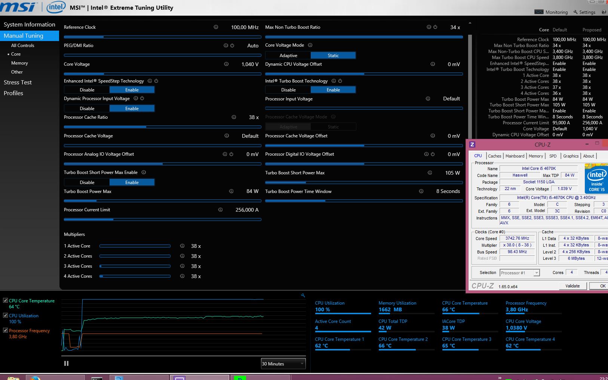The image size is (608, 380).
Task: Set Turbo Boost Short Power Max Enable to Disable
Action: pos(87,182)
